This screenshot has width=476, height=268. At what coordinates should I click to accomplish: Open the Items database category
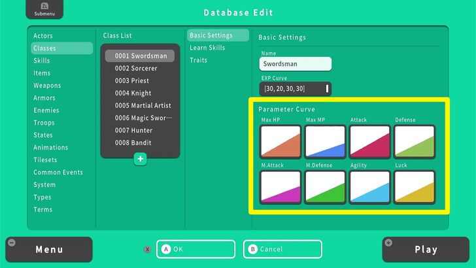(x=42, y=73)
